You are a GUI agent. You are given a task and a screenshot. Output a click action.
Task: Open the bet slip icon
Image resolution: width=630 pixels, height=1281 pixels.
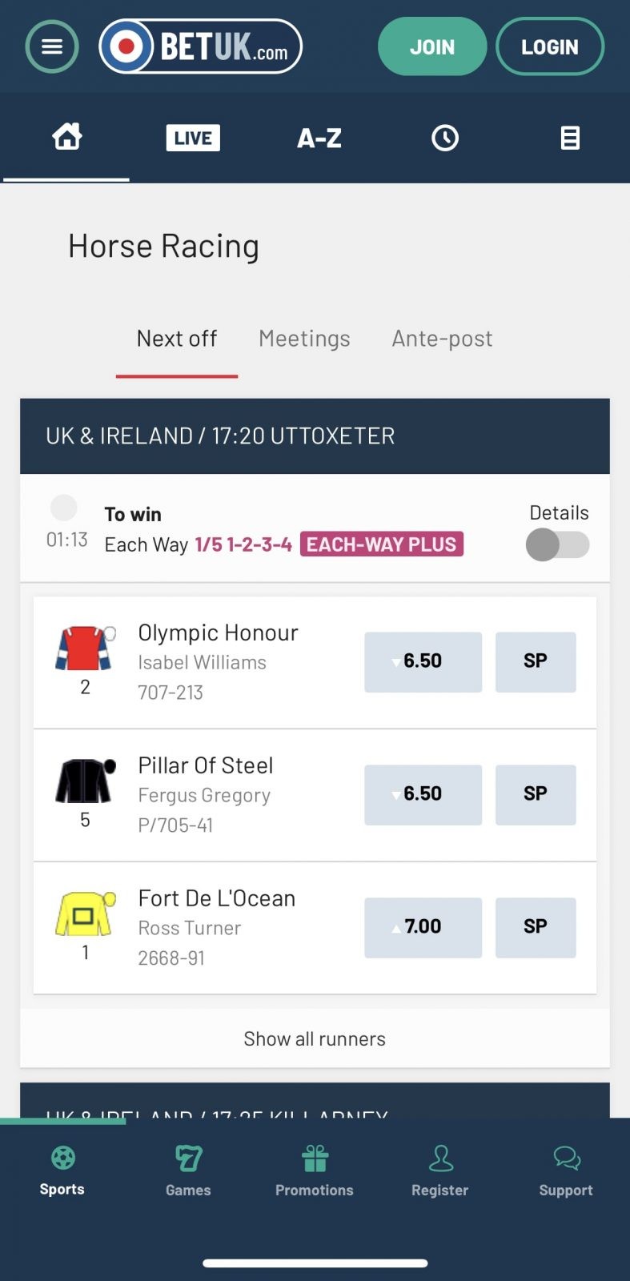point(570,138)
